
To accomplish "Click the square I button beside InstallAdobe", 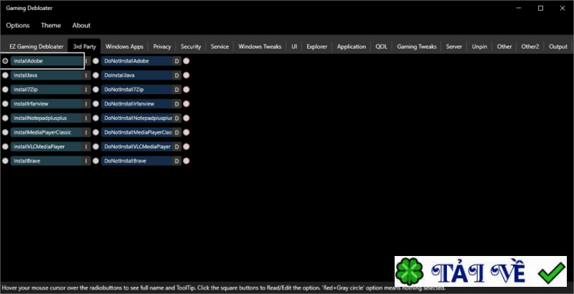I will tap(86, 61).
